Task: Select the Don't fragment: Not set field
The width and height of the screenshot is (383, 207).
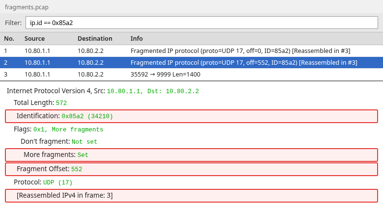Action: [x=59, y=141]
